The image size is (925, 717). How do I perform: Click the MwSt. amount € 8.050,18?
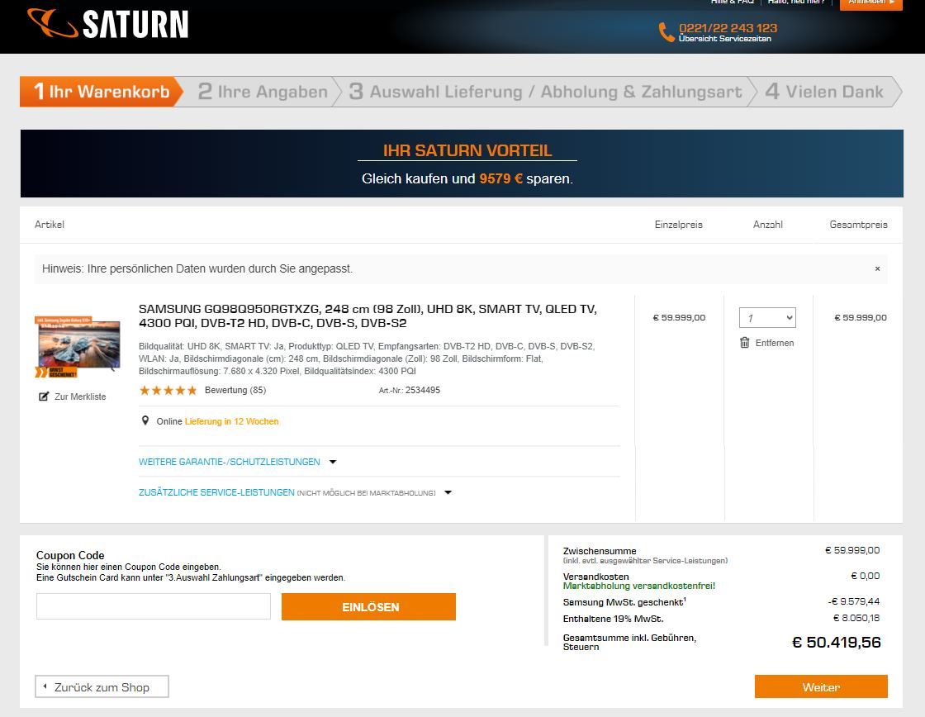(856, 618)
